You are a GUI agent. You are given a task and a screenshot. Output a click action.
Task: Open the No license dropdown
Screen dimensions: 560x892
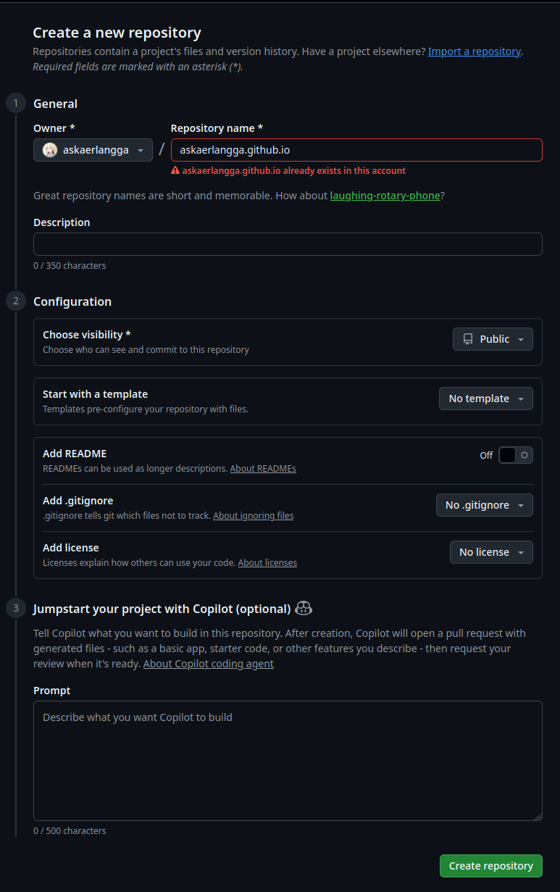click(x=491, y=551)
